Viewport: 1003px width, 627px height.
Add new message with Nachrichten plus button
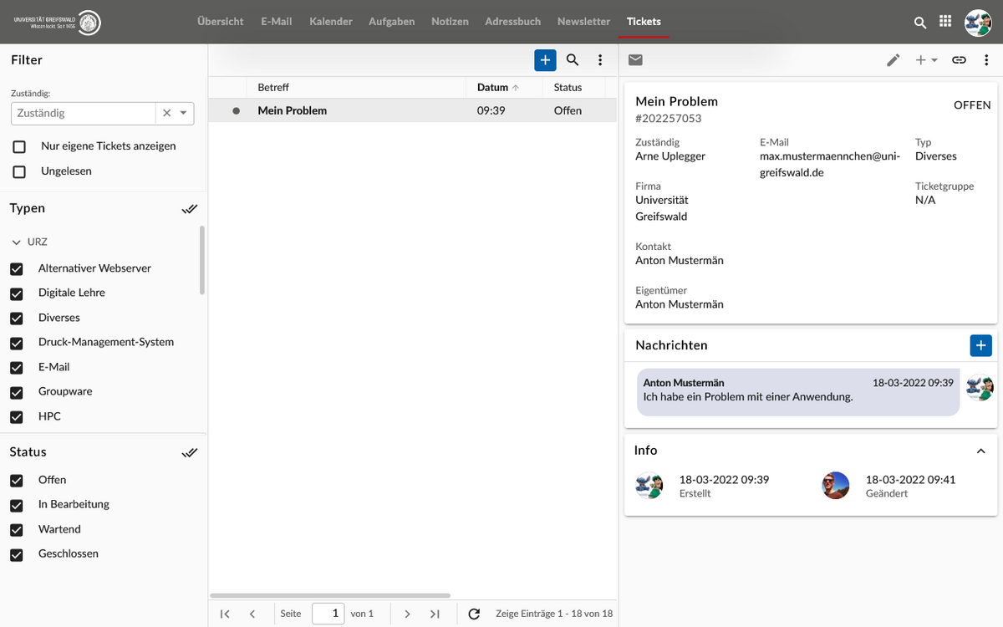(980, 345)
